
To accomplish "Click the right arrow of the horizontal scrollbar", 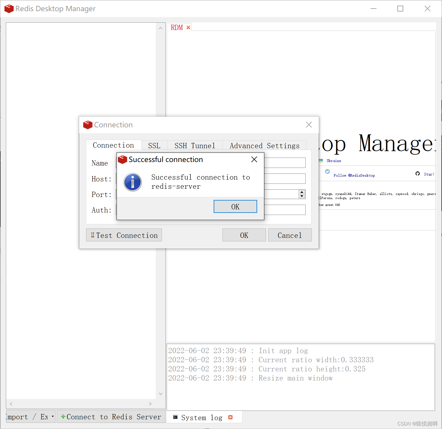I will point(150,404).
